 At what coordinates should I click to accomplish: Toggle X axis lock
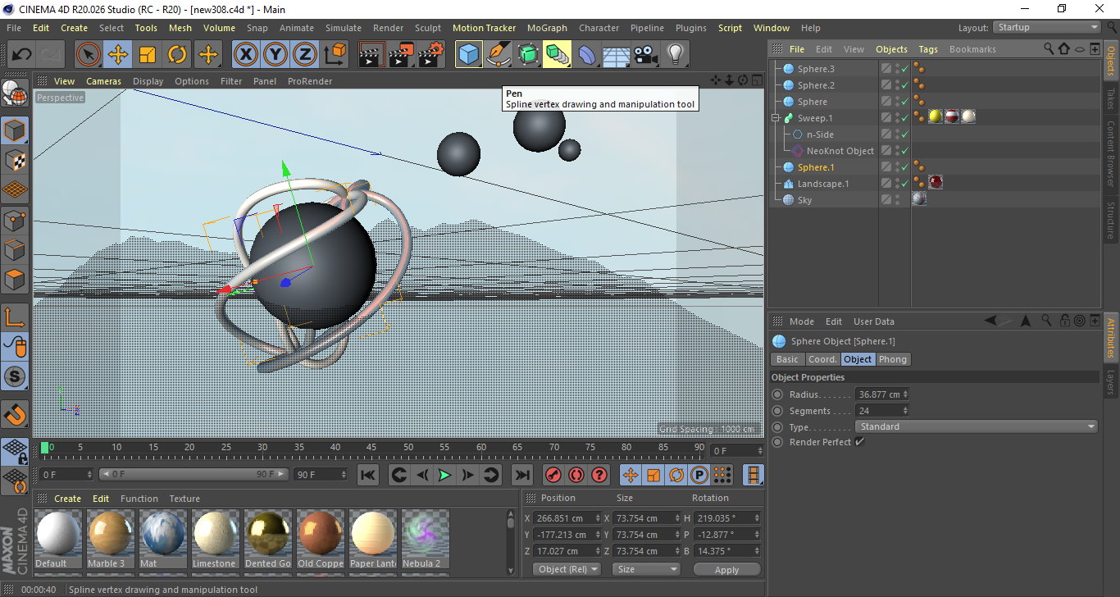[x=245, y=55]
